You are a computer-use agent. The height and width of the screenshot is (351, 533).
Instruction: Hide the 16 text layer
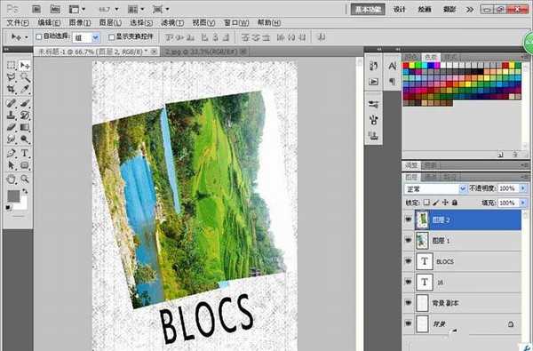click(x=409, y=282)
